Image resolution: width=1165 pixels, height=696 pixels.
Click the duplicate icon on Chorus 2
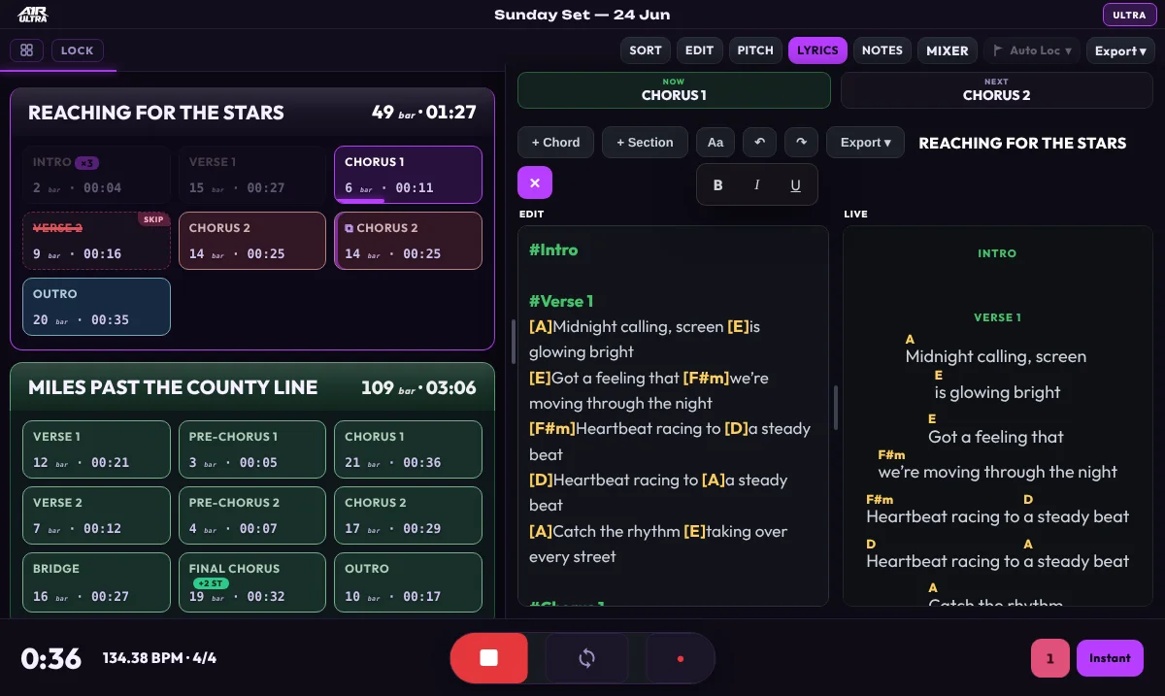coord(349,228)
